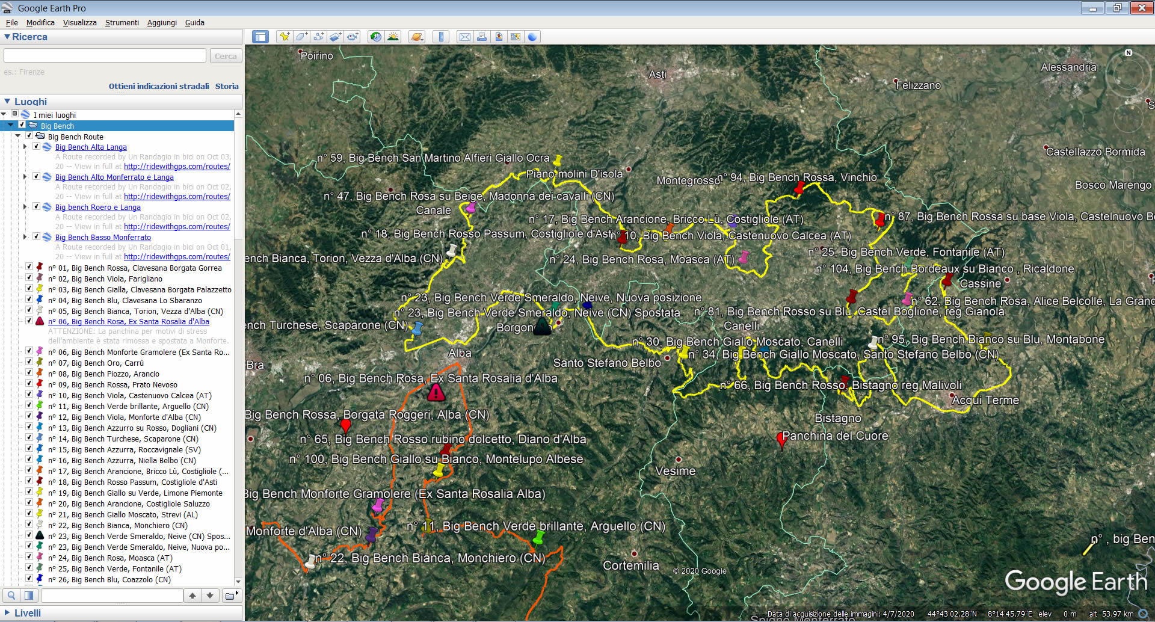Open Ottieni indicazioni stradali link
The width and height of the screenshot is (1155, 622).
tap(159, 86)
